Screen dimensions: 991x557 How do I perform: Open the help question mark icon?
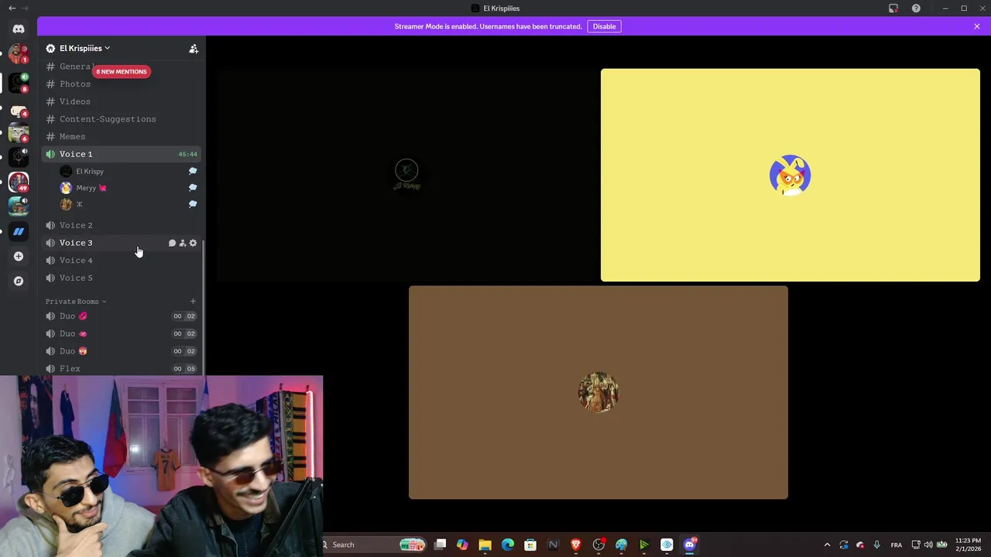[x=916, y=9]
